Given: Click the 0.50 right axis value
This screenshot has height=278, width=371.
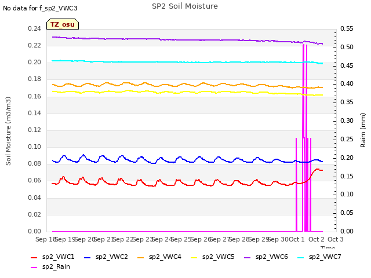Looking at the screenshot, I should 347,47.
